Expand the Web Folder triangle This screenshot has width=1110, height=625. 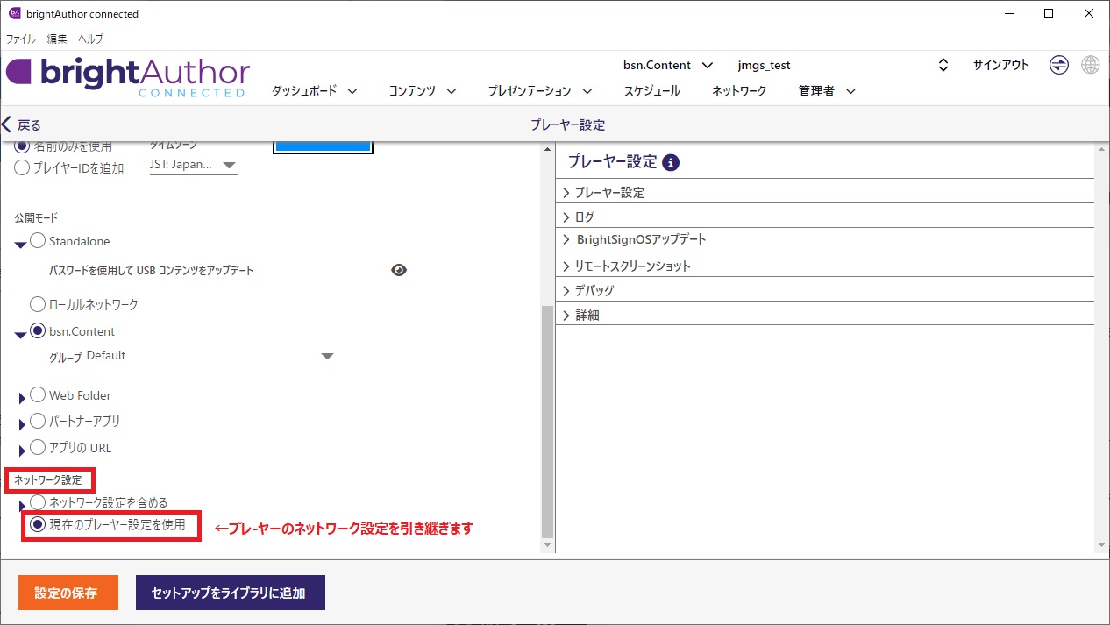[23, 399]
